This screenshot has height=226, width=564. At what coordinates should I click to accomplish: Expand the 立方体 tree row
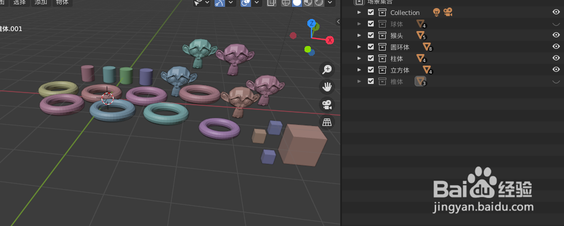pos(359,70)
